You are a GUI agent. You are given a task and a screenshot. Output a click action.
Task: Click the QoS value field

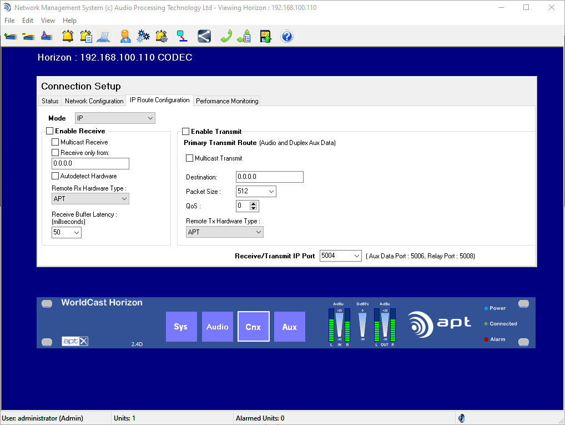[243, 206]
